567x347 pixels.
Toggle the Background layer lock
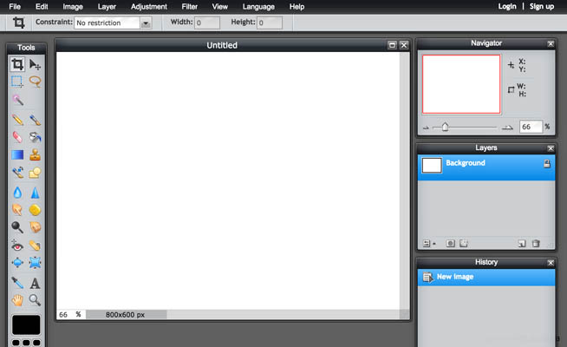pos(547,164)
